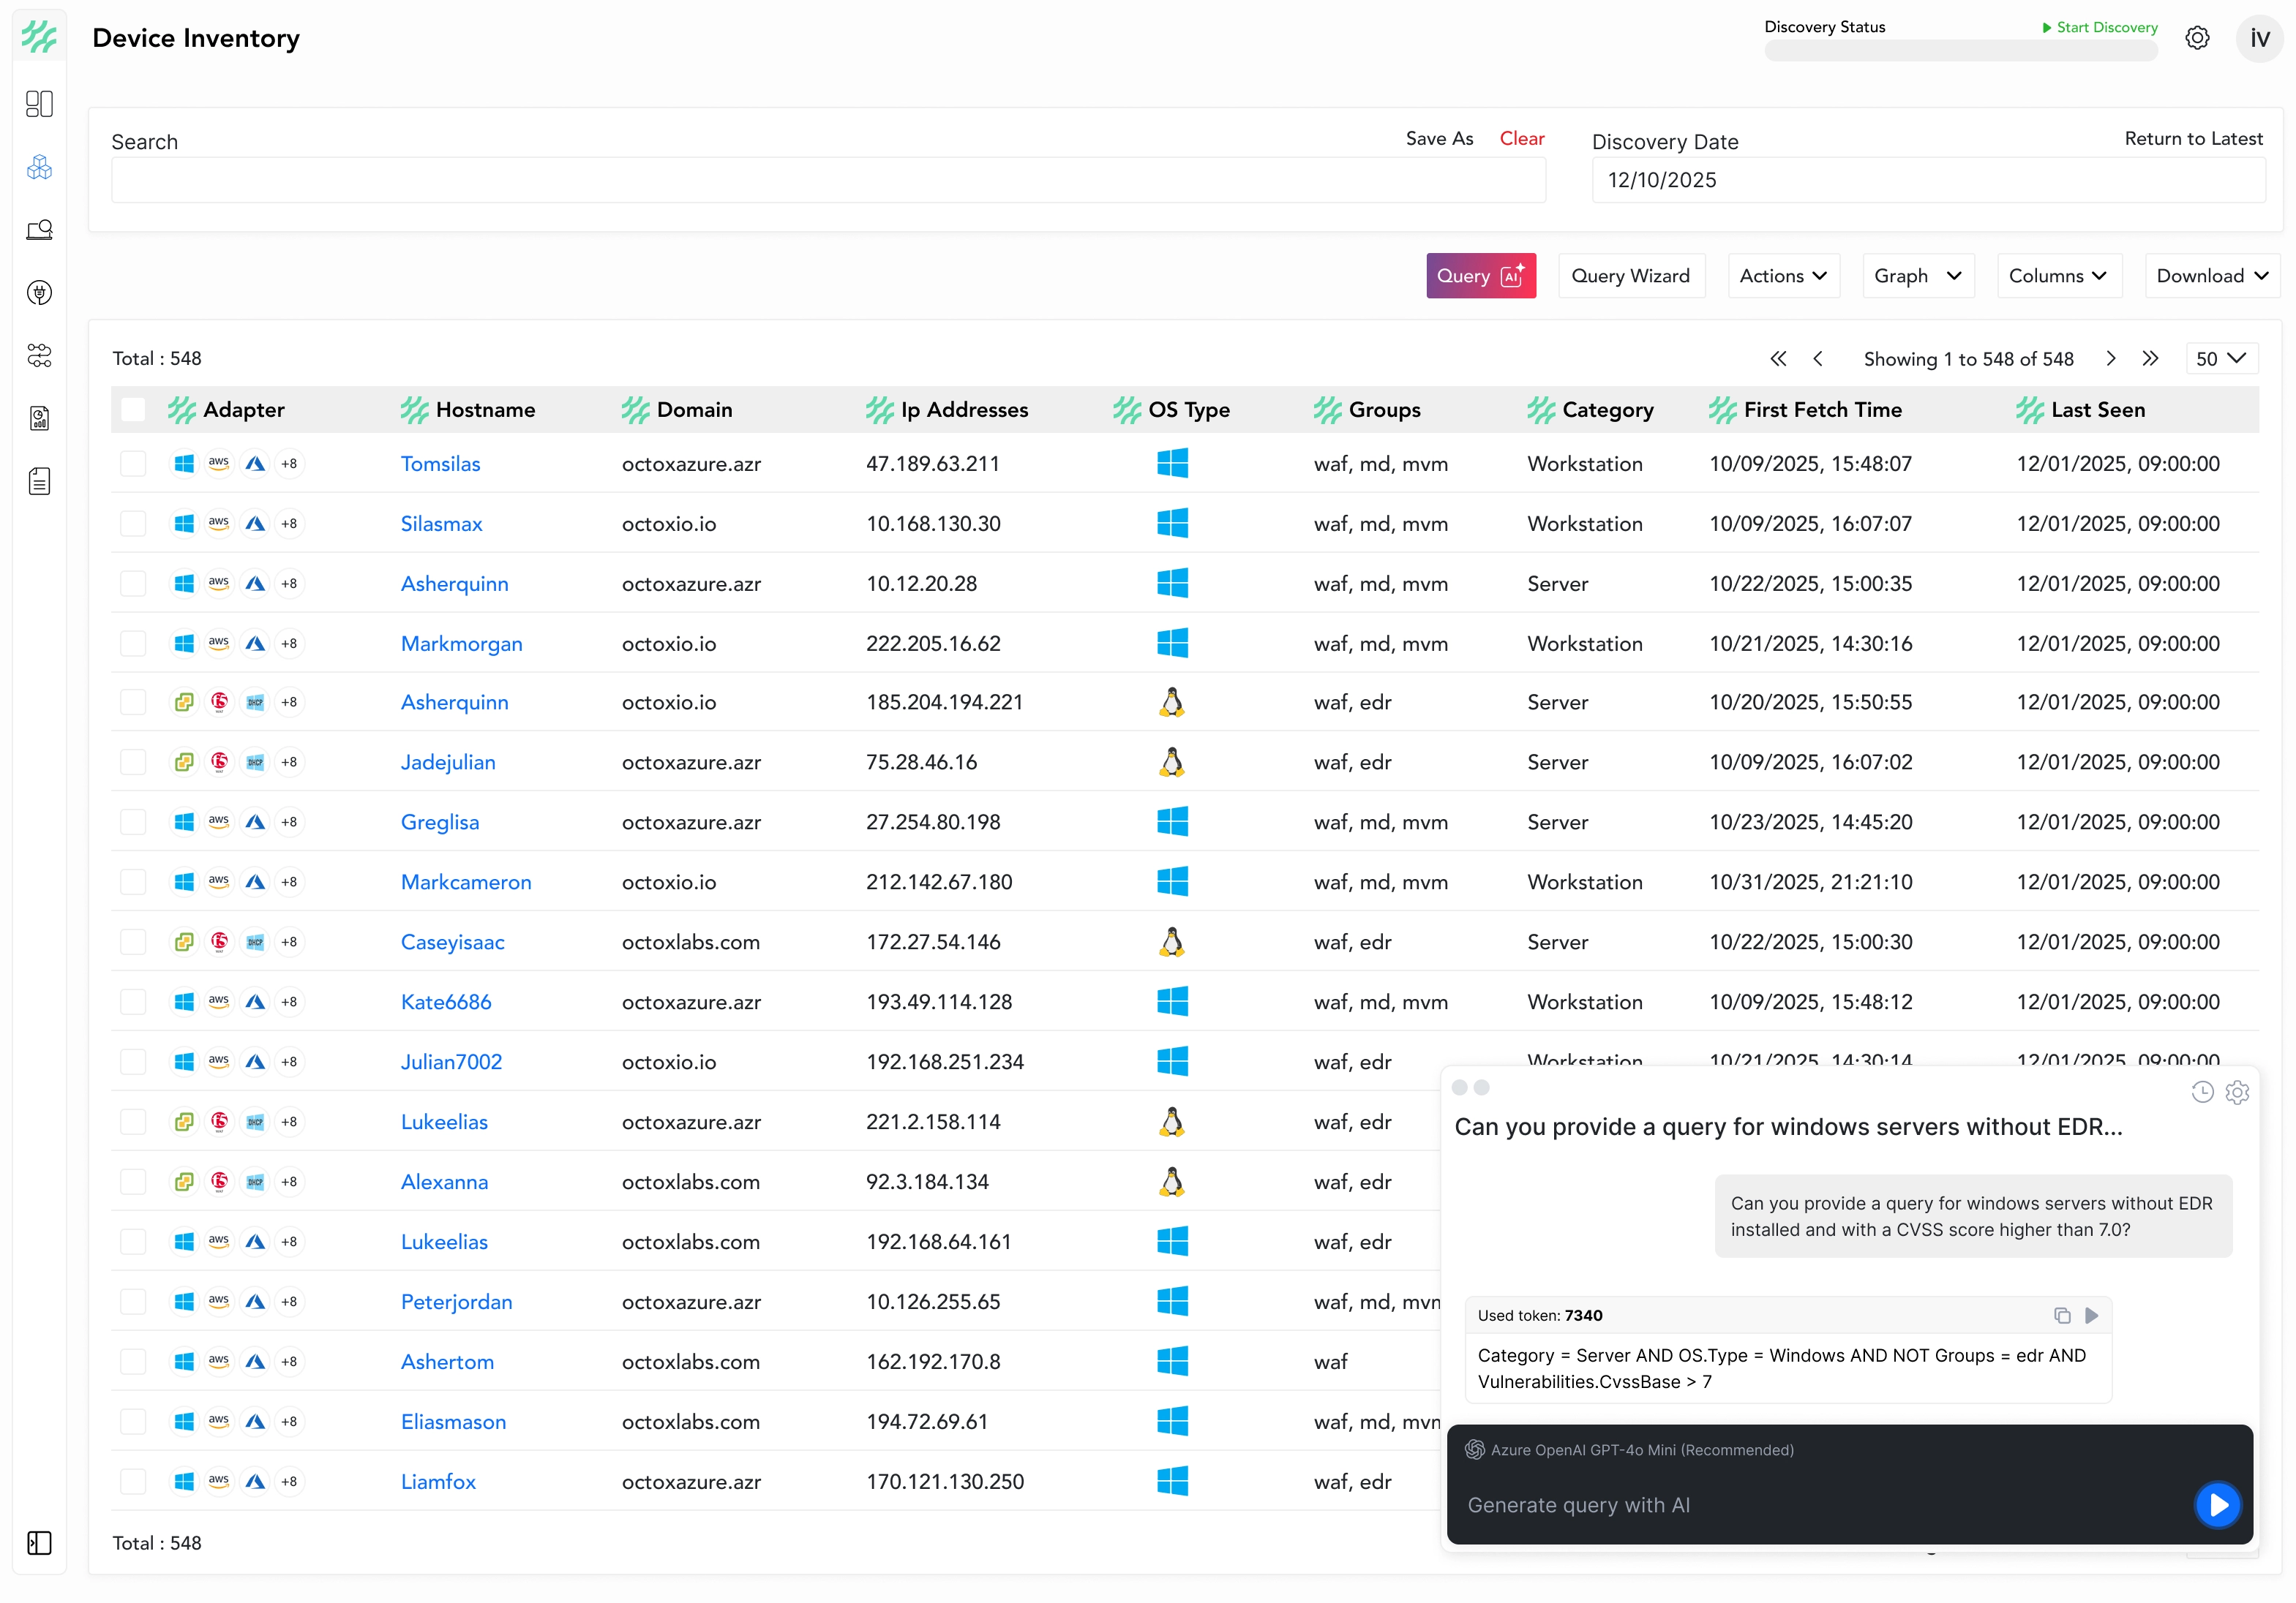This screenshot has height=1603, width=2296.
Task: Go to next page arrow
Action: 2111,359
